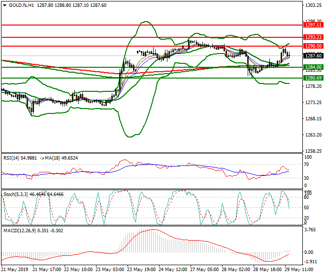Click the 21 May 2019 time axis label

(x=14, y=270)
